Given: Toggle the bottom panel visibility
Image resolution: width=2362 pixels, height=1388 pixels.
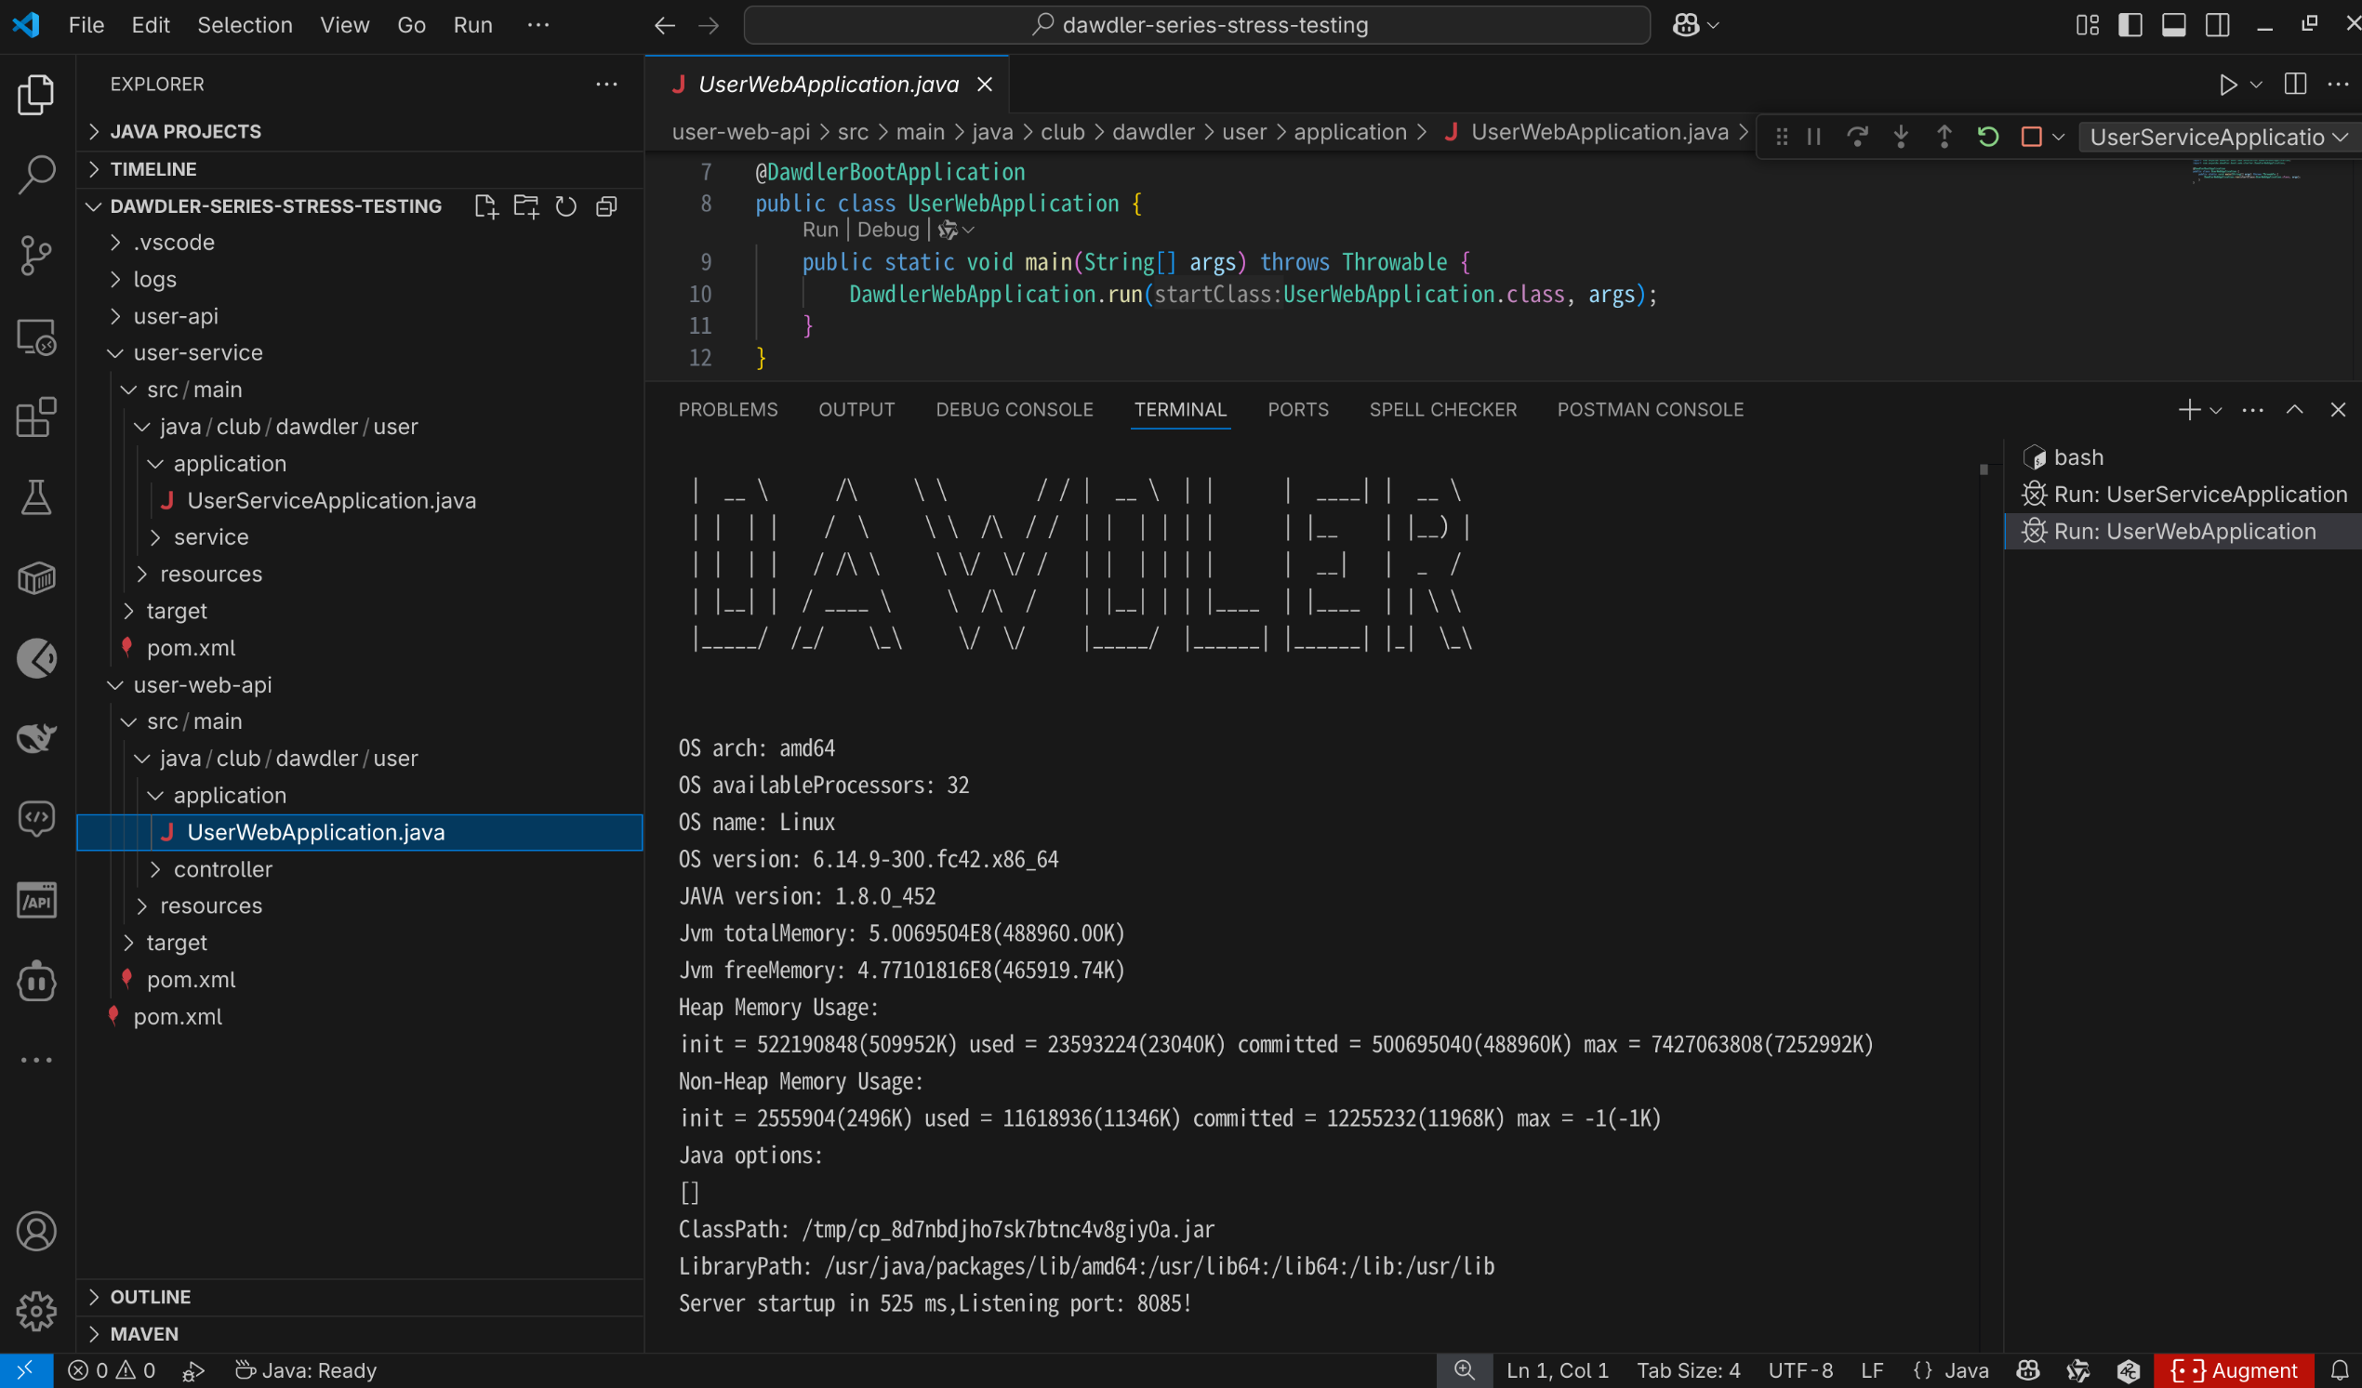Looking at the screenshot, I should pyautogui.click(x=2173, y=25).
